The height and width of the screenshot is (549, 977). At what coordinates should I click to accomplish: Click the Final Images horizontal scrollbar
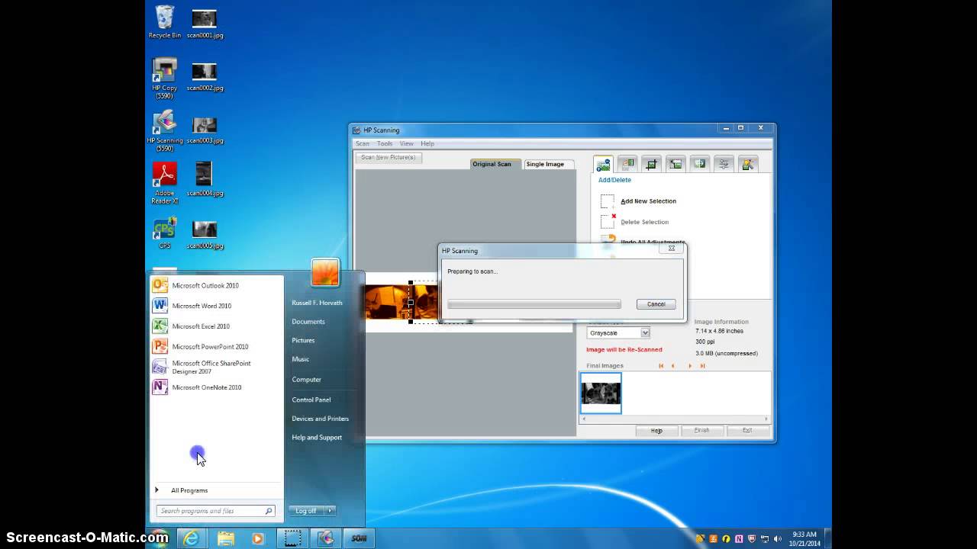(675, 419)
